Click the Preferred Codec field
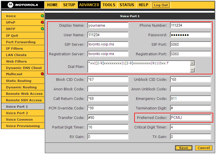This screenshot has height=154, width=216. [190, 118]
